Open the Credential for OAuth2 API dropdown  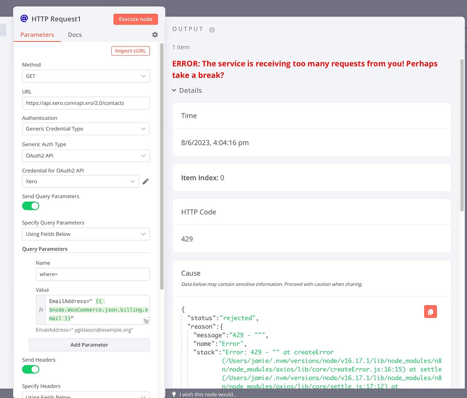80,181
